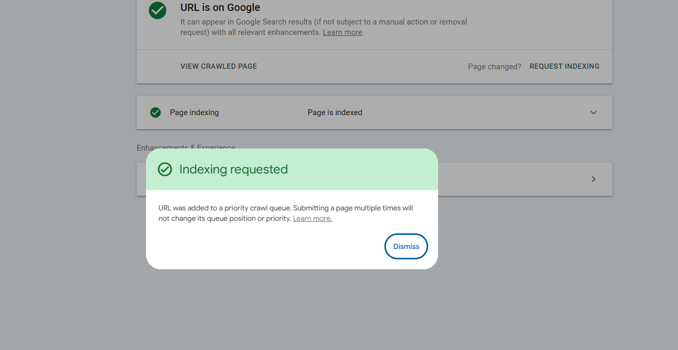Click the URL is on Google check icon
The height and width of the screenshot is (350, 678).
click(158, 10)
